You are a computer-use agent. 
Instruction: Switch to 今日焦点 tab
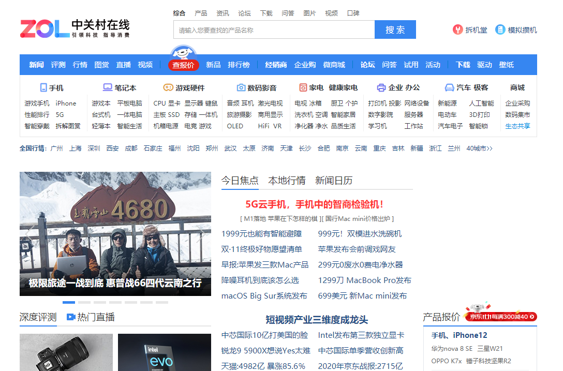pyautogui.click(x=240, y=180)
